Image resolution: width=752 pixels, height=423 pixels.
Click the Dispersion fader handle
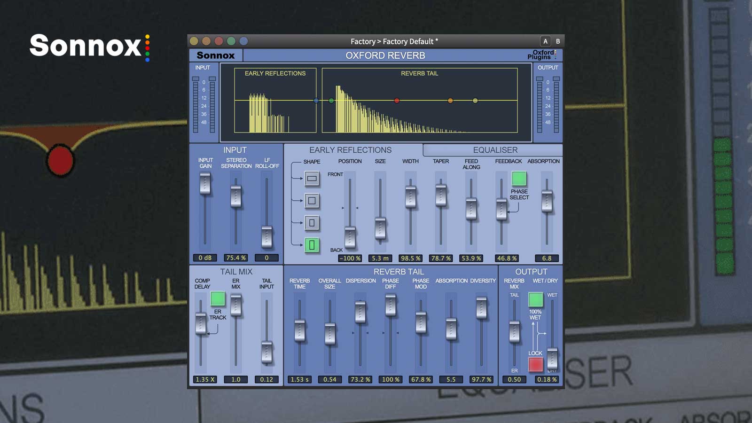[360, 312]
